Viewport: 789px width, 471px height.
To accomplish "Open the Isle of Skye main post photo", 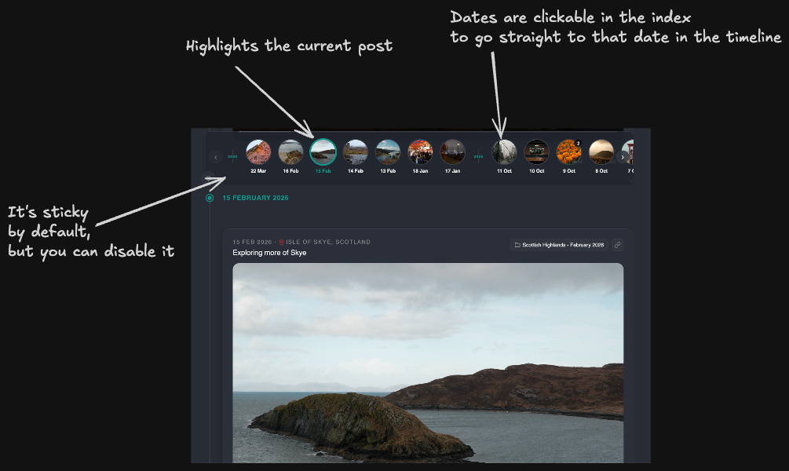I will tap(428, 361).
